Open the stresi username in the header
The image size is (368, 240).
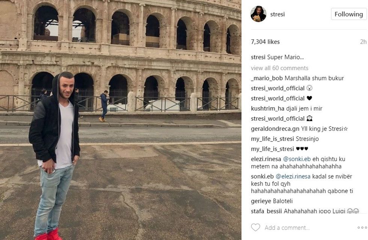click(278, 14)
